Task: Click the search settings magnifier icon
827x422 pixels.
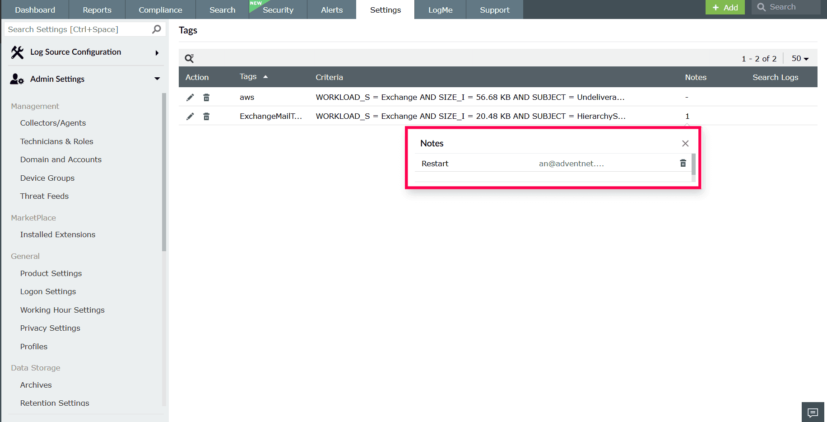Action: coord(157,29)
